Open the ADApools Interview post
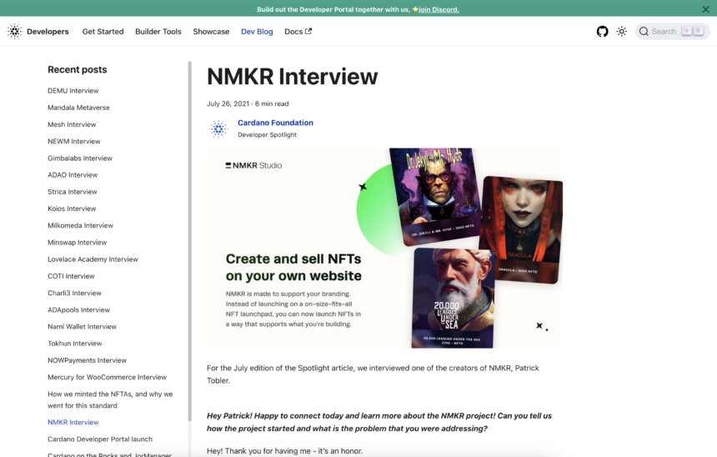This screenshot has height=457, width=717. coord(78,310)
